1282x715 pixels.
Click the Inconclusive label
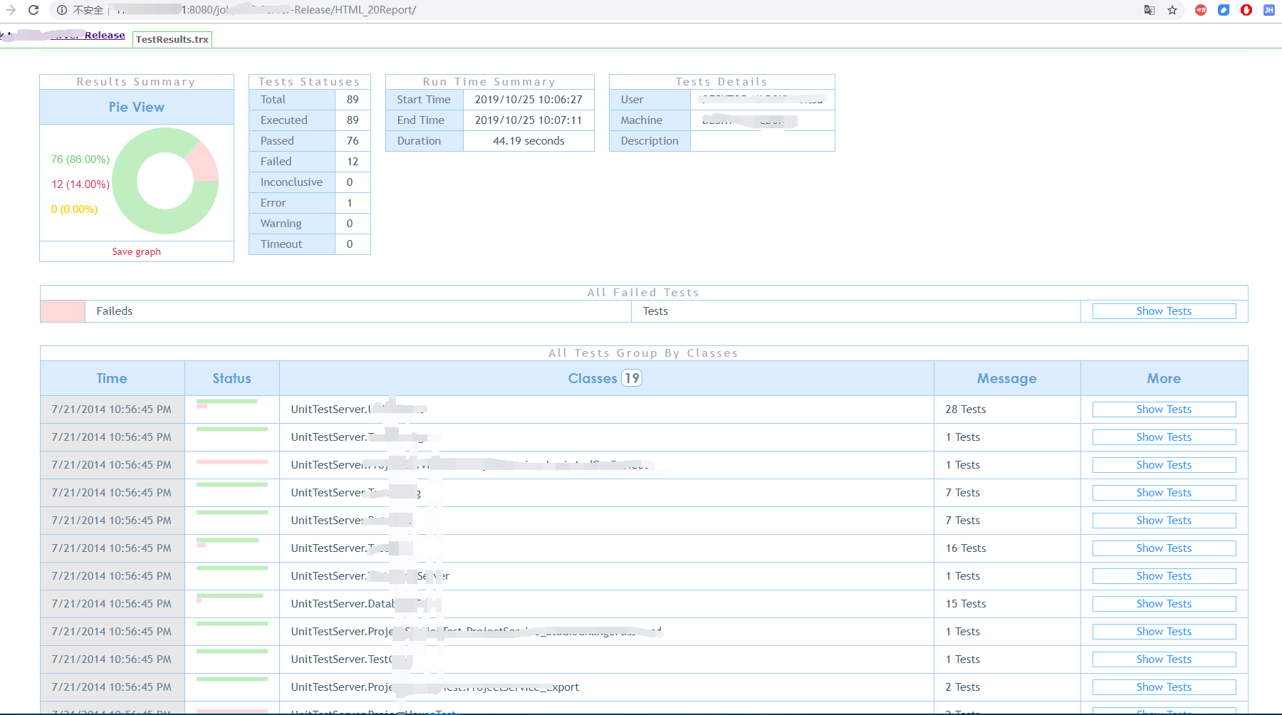(x=291, y=182)
